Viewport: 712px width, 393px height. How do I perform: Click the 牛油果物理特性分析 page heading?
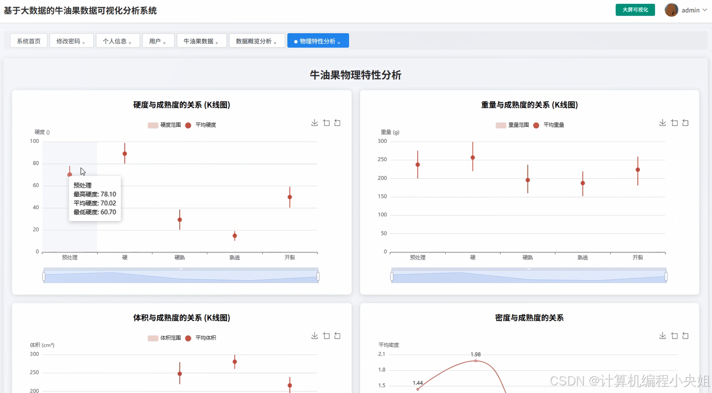[x=356, y=75]
